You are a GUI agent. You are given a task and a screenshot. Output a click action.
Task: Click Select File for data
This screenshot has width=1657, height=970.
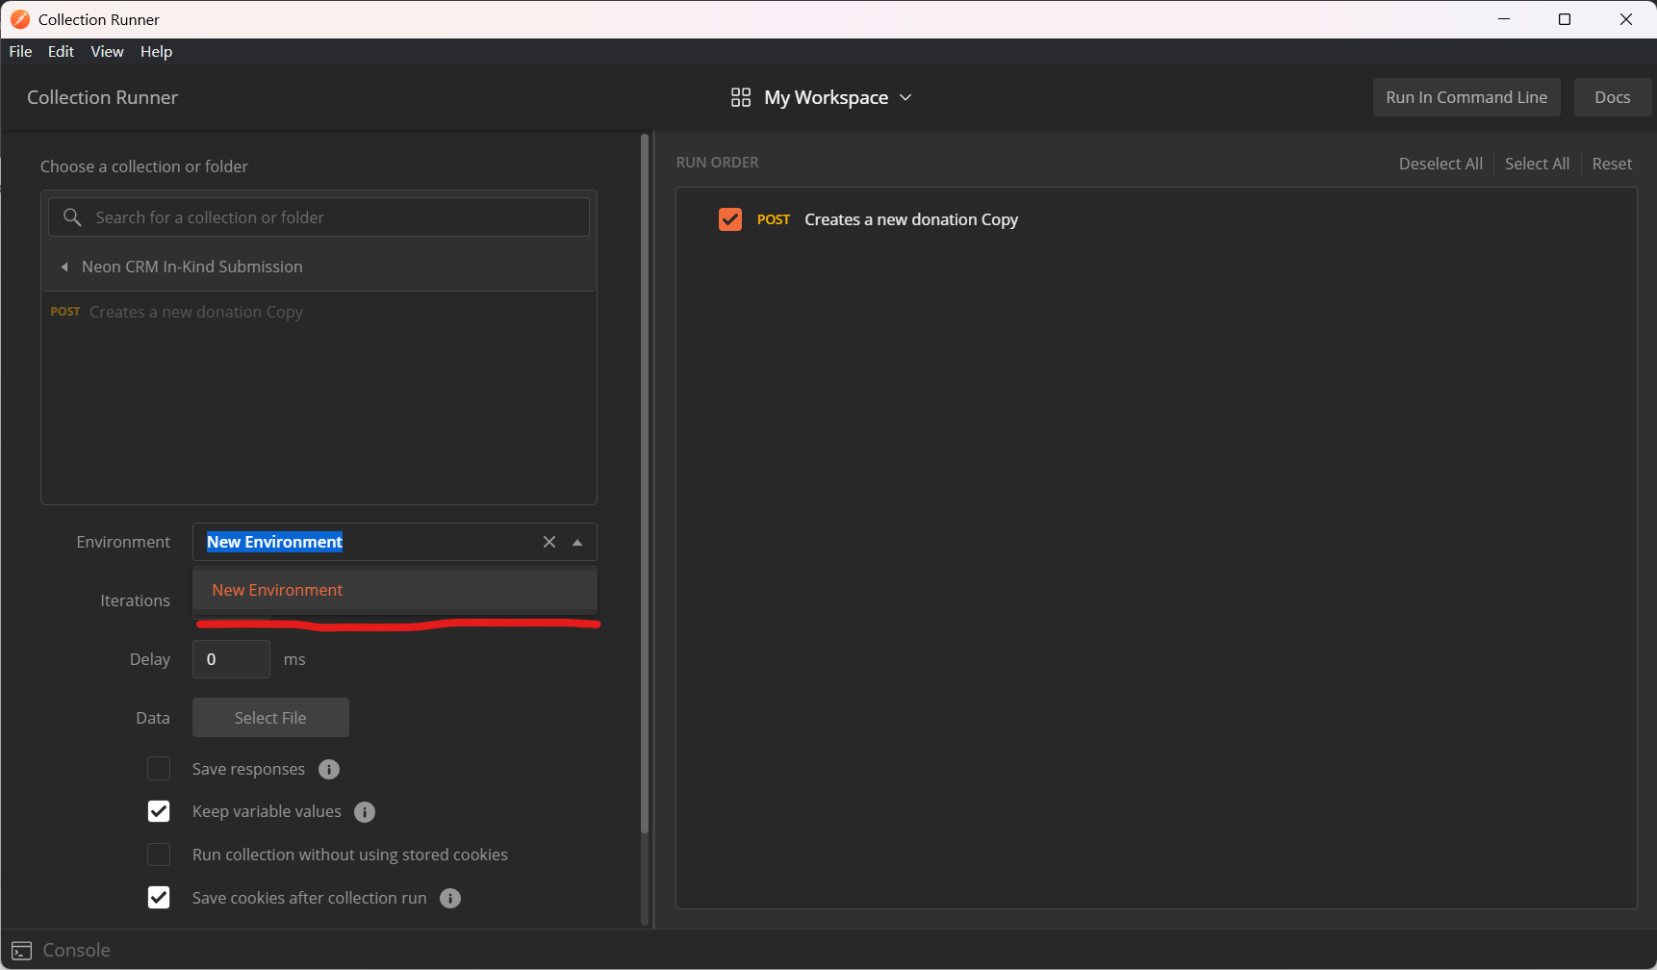click(x=270, y=718)
